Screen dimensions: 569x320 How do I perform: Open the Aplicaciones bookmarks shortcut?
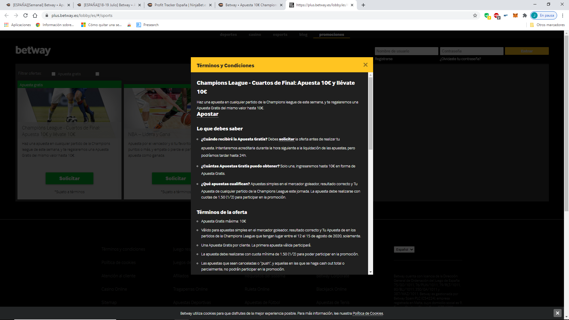(17, 25)
